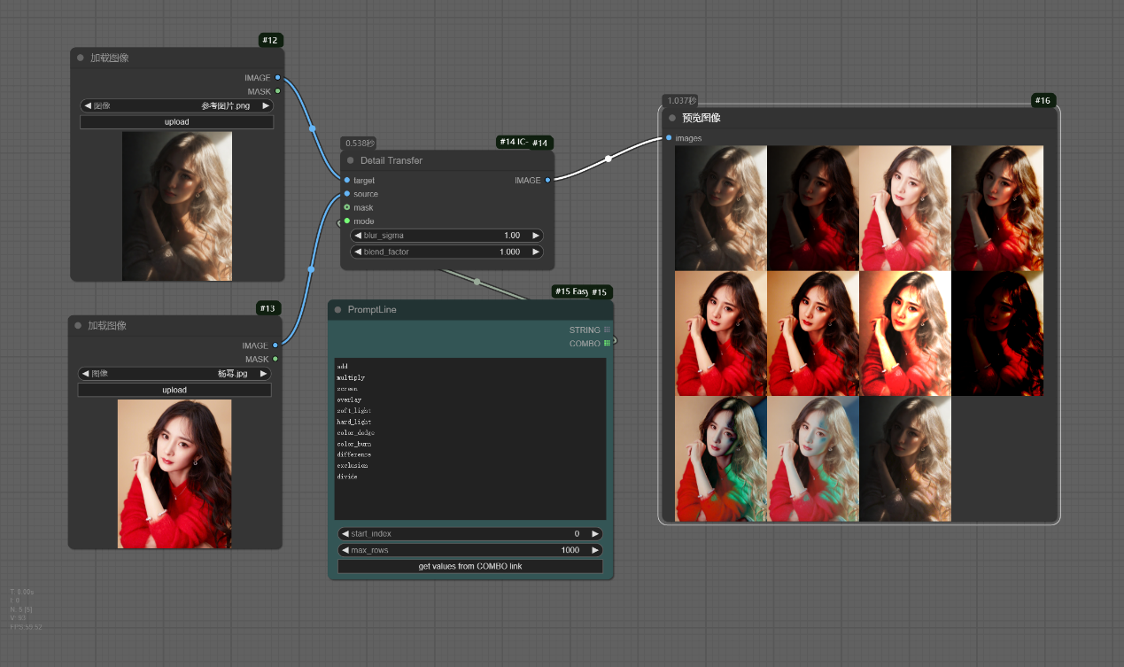
Task: Click the PromptLine text area listing blend modes
Action: tap(470, 438)
